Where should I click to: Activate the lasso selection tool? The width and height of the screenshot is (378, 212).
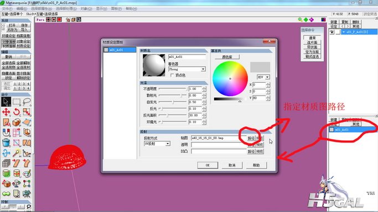tap(27, 102)
